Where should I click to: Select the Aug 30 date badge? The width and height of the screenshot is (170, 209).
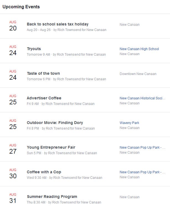13,174
